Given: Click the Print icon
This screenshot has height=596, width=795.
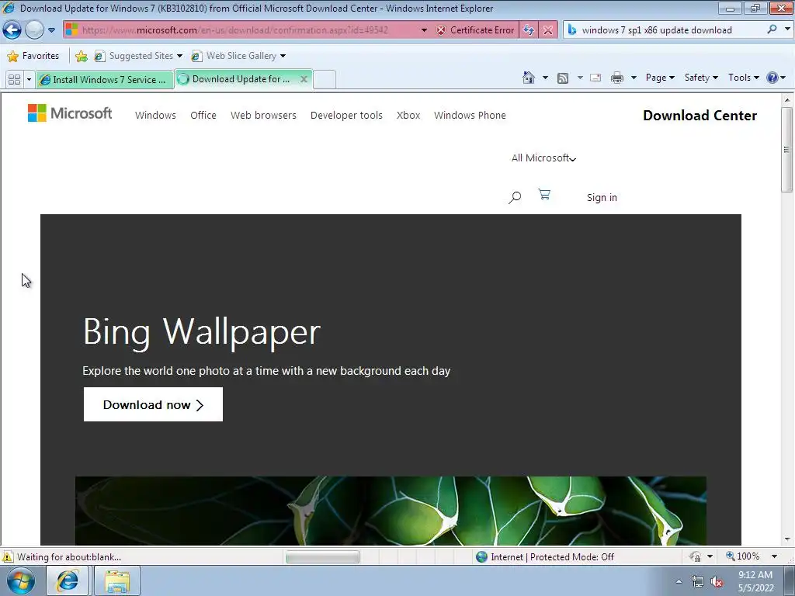Looking at the screenshot, I should tap(617, 78).
